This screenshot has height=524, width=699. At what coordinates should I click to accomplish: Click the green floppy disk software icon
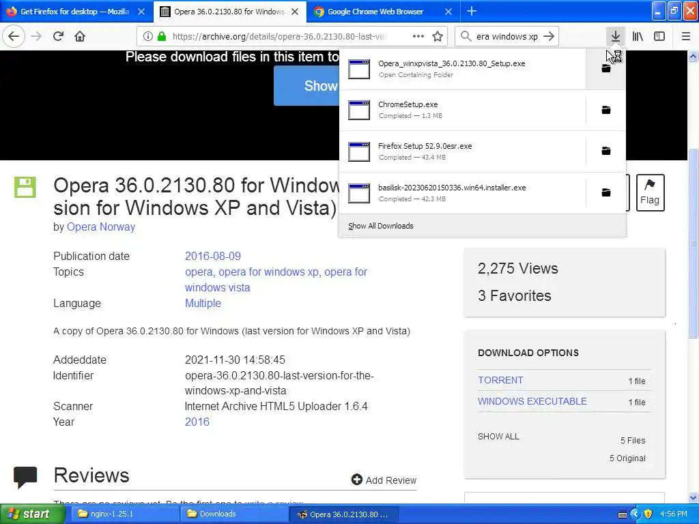25,187
